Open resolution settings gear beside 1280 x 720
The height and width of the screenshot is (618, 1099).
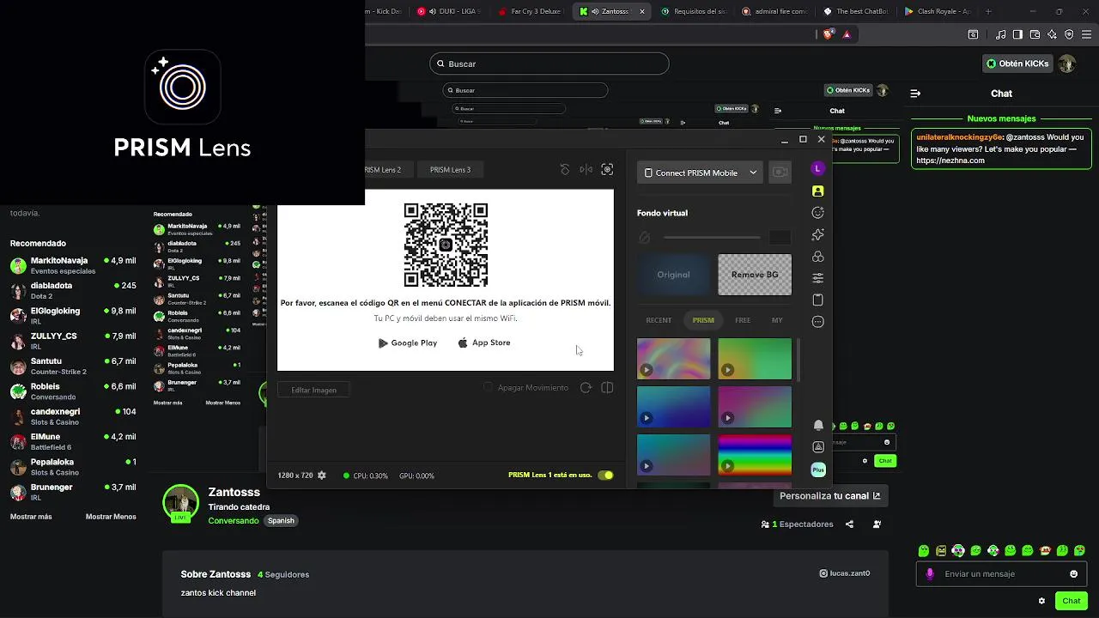click(322, 476)
